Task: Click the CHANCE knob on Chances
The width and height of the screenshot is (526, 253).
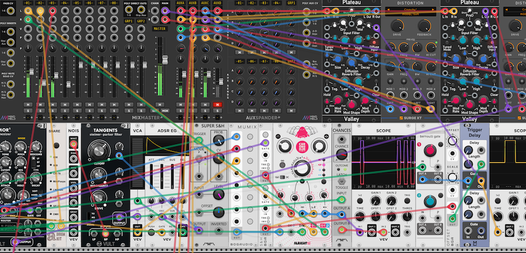Action: pyautogui.click(x=341, y=154)
